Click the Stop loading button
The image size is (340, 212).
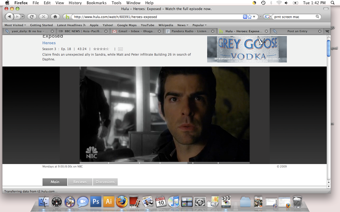pos(43,17)
